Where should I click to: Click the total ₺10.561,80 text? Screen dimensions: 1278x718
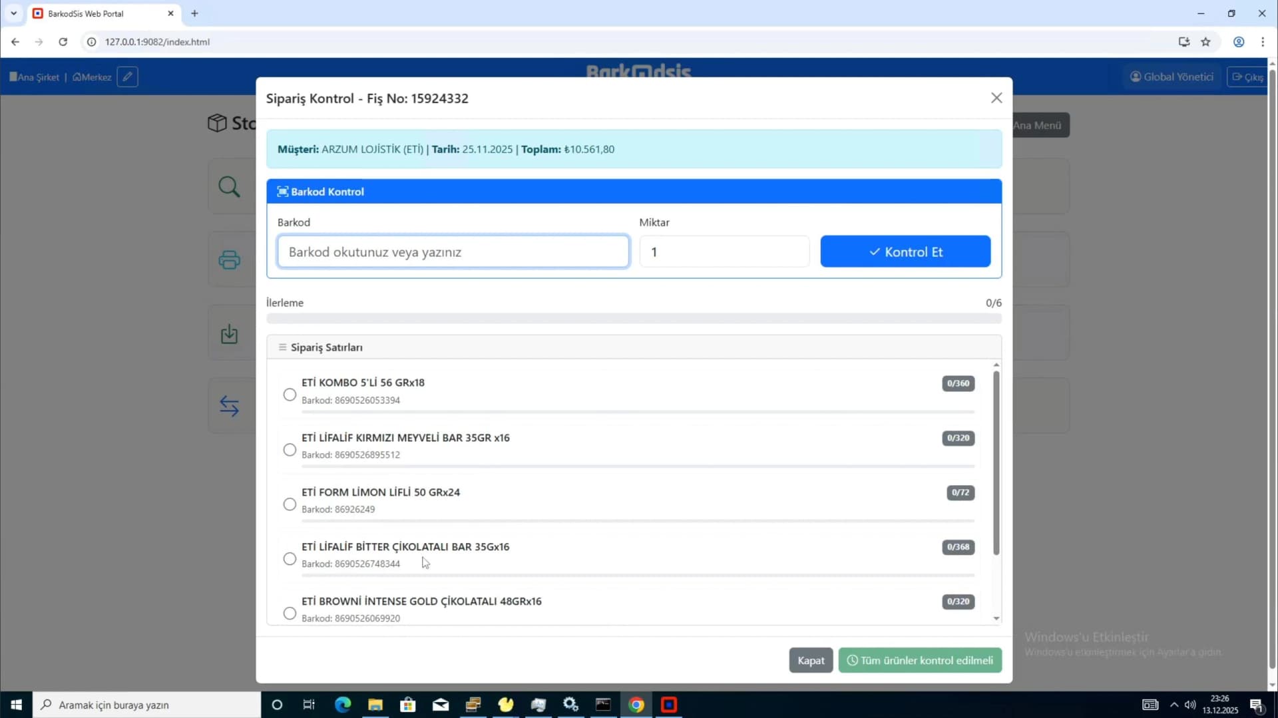tap(589, 149)
